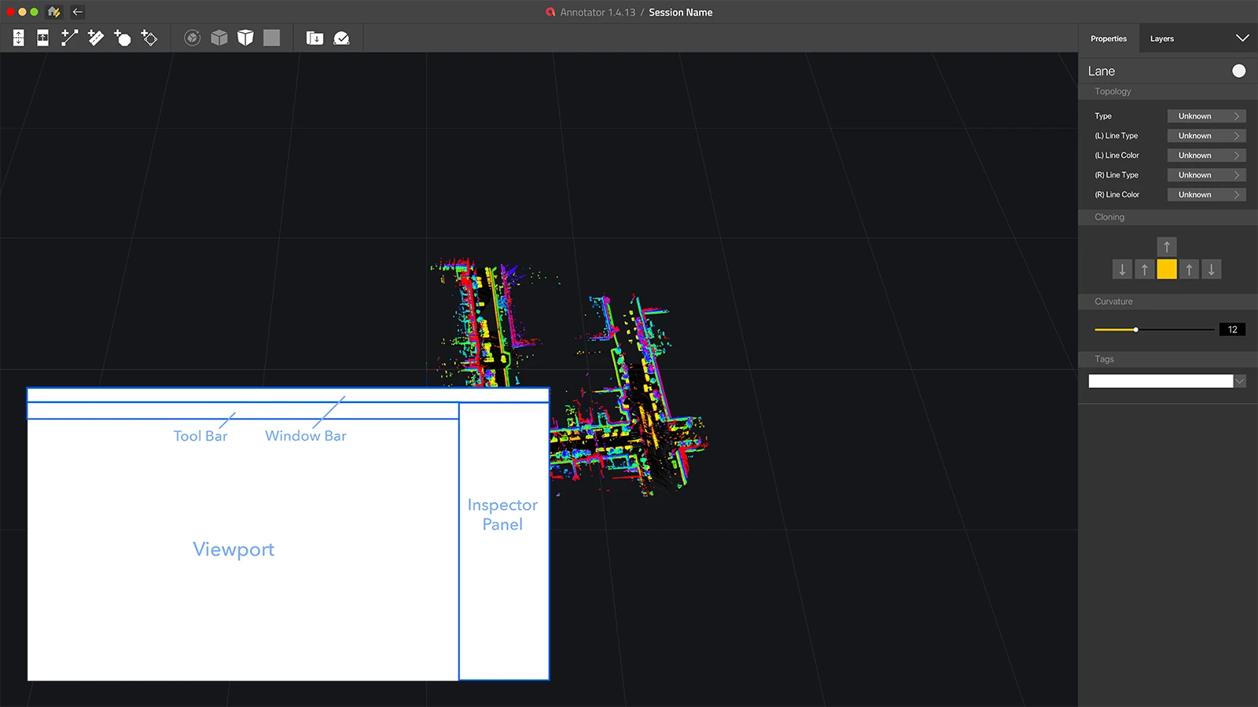This screenshot has height=707, width=1258.
Task: Expand the Tags dropdown arrow
Action: (x=1240, y=381)
